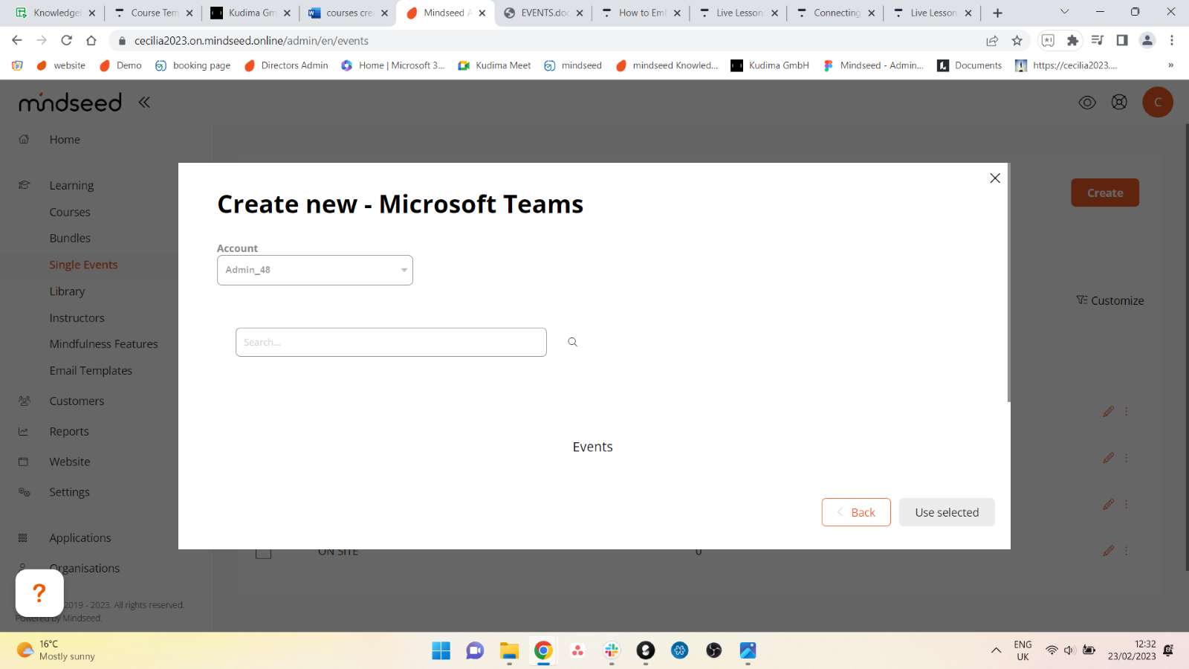This screenshot has height=669, width=1189.
Task: Open the Directors Admin bookmark
Action: tap(286, 65)
